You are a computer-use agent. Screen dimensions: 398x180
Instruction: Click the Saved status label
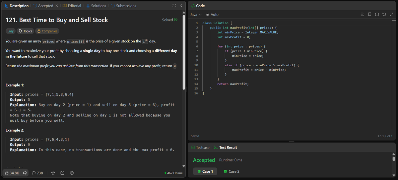195,136
